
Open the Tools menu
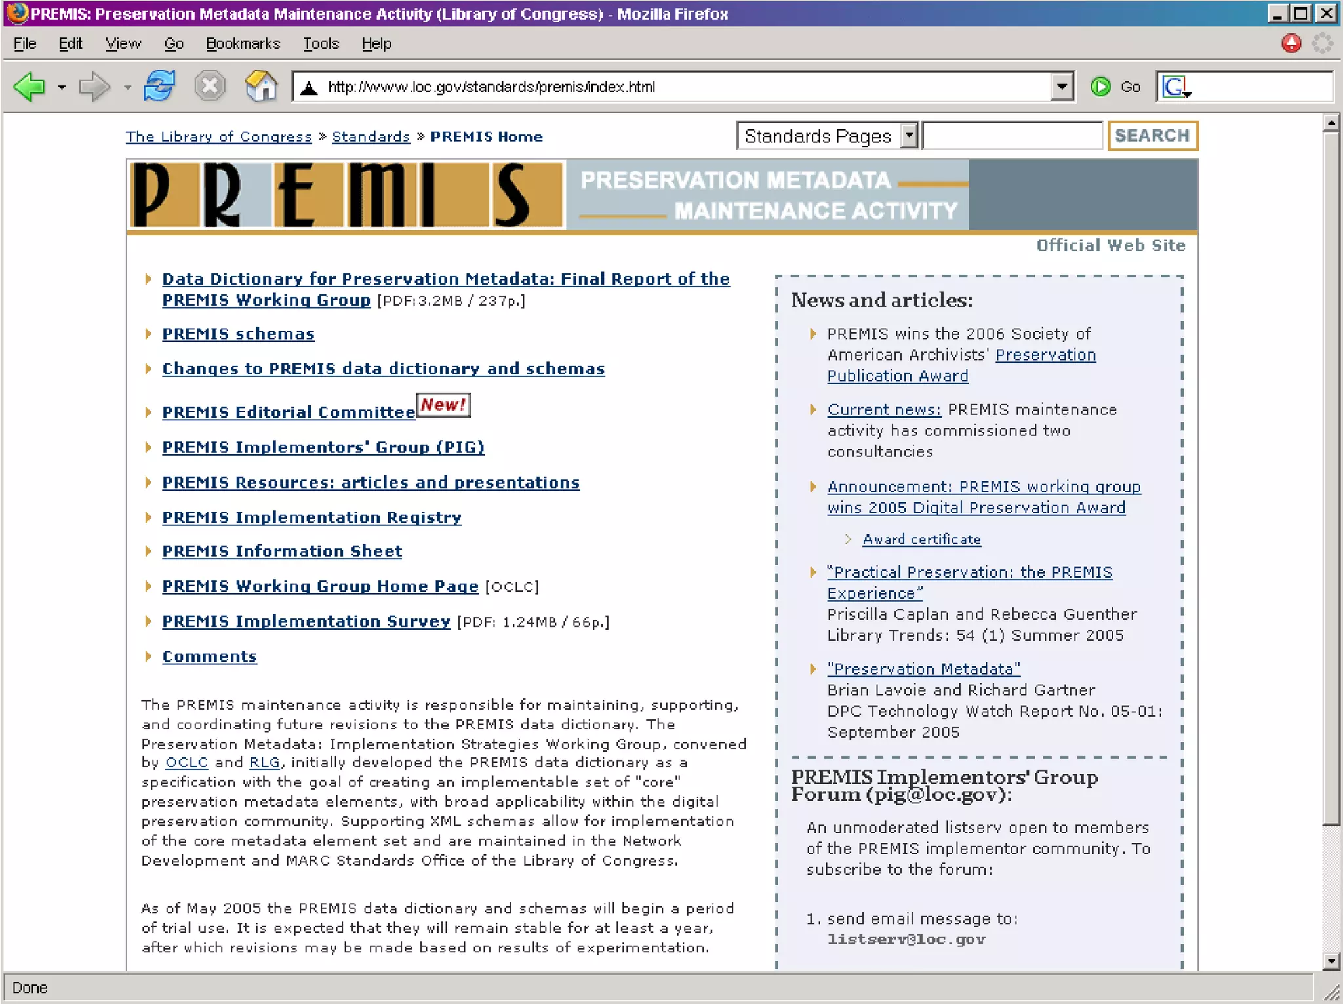321,43
